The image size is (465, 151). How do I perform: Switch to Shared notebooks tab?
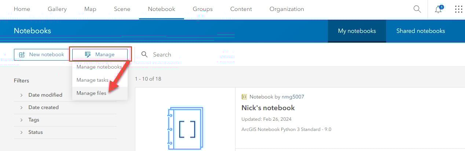pyautogui.click(x=421, y=31)
